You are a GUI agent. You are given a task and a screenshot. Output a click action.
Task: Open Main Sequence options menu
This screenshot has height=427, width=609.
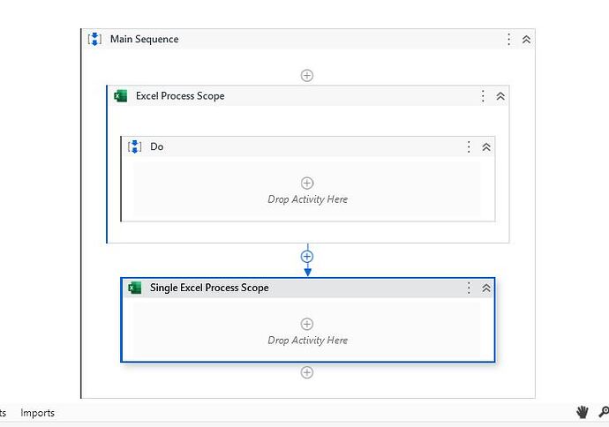point(508,39)
